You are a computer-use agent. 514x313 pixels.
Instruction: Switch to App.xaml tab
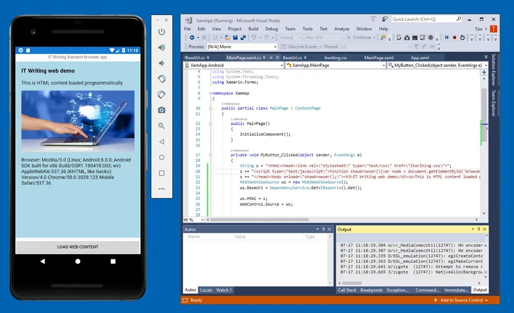click(420, 58)
